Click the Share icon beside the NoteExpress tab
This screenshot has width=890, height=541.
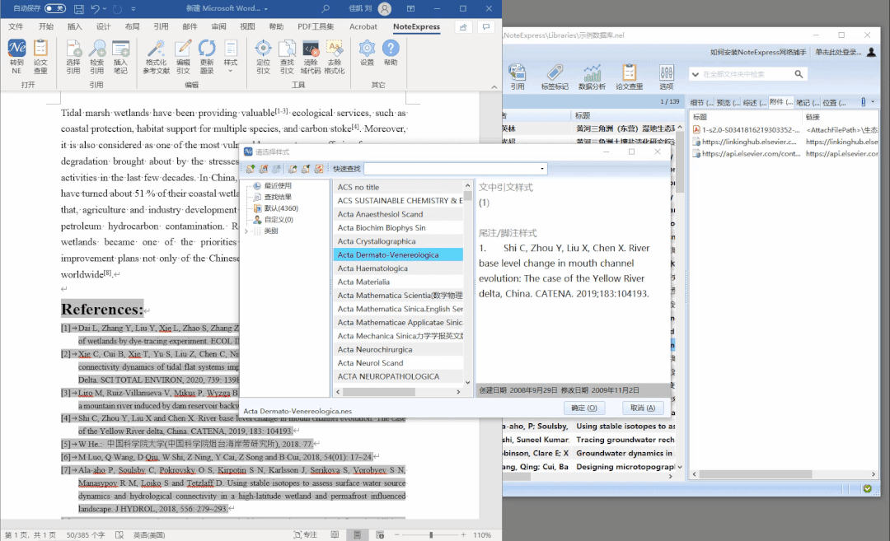[x=463, y=26]
